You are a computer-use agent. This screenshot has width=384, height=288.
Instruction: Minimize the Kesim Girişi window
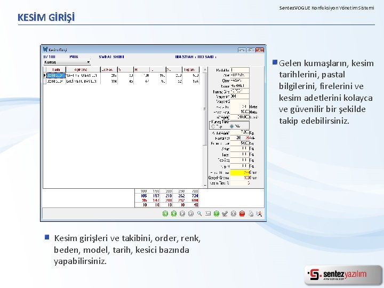(x=242, y=50)
